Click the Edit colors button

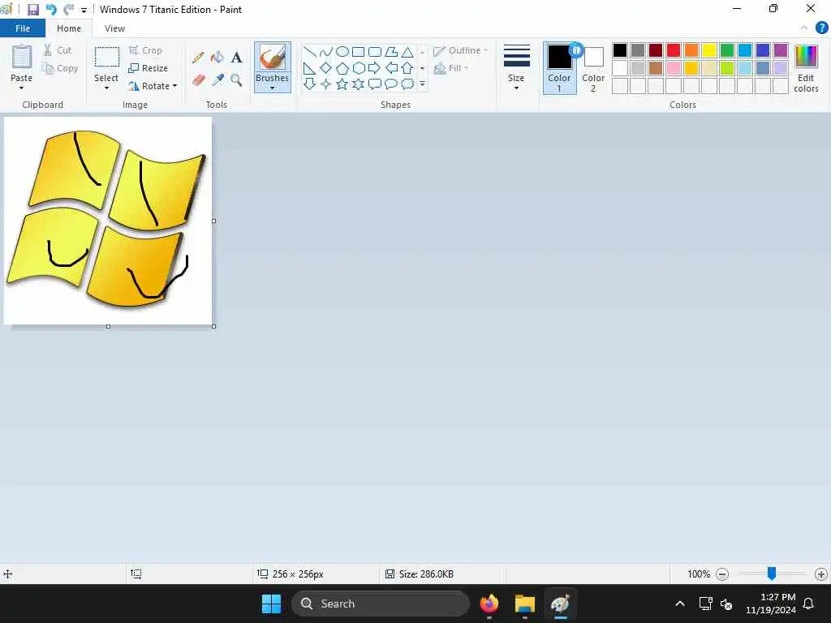click(806, 68)
